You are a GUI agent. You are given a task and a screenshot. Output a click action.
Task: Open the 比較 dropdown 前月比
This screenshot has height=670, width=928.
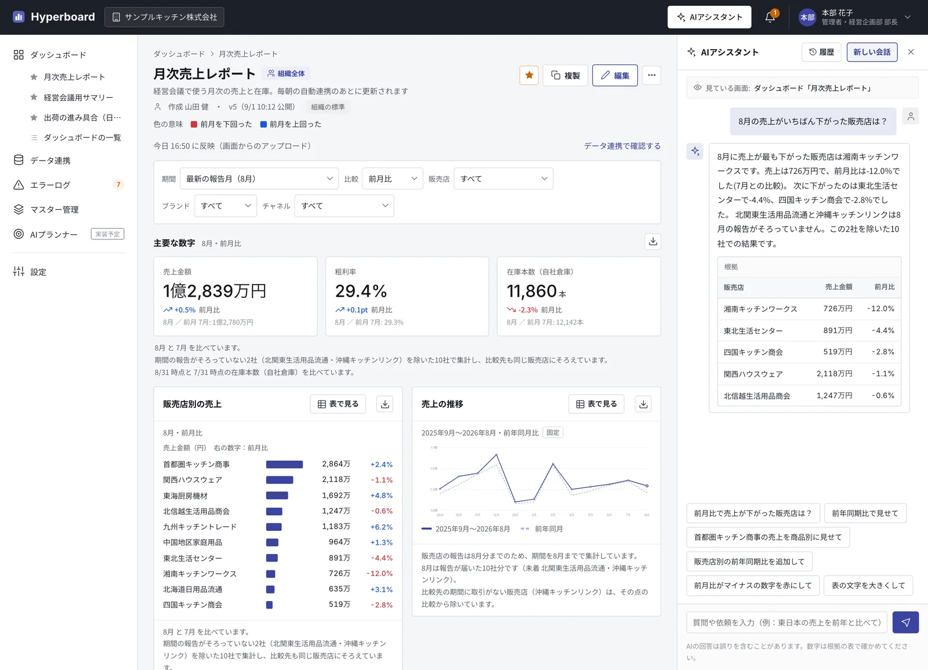pyautogui.click(x=393, y=179)
